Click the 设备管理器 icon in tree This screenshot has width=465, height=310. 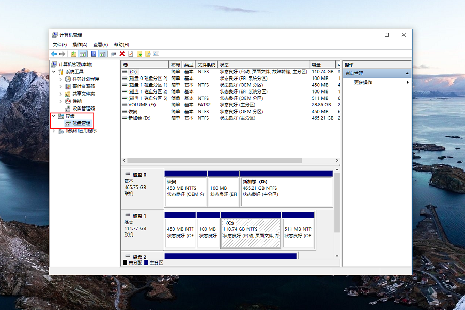click(68, 109)
